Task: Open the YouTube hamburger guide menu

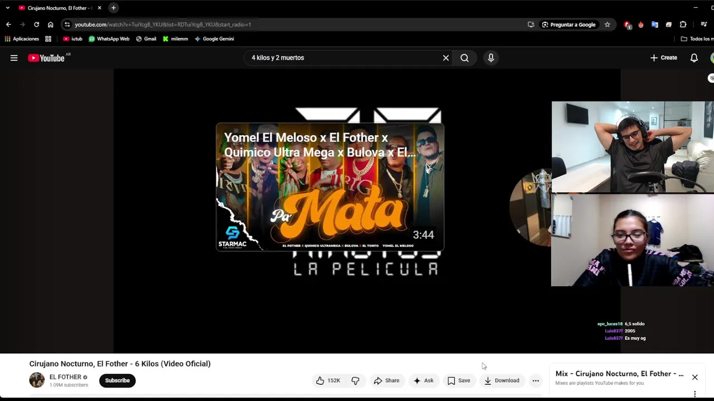Action: click(14, 58)
